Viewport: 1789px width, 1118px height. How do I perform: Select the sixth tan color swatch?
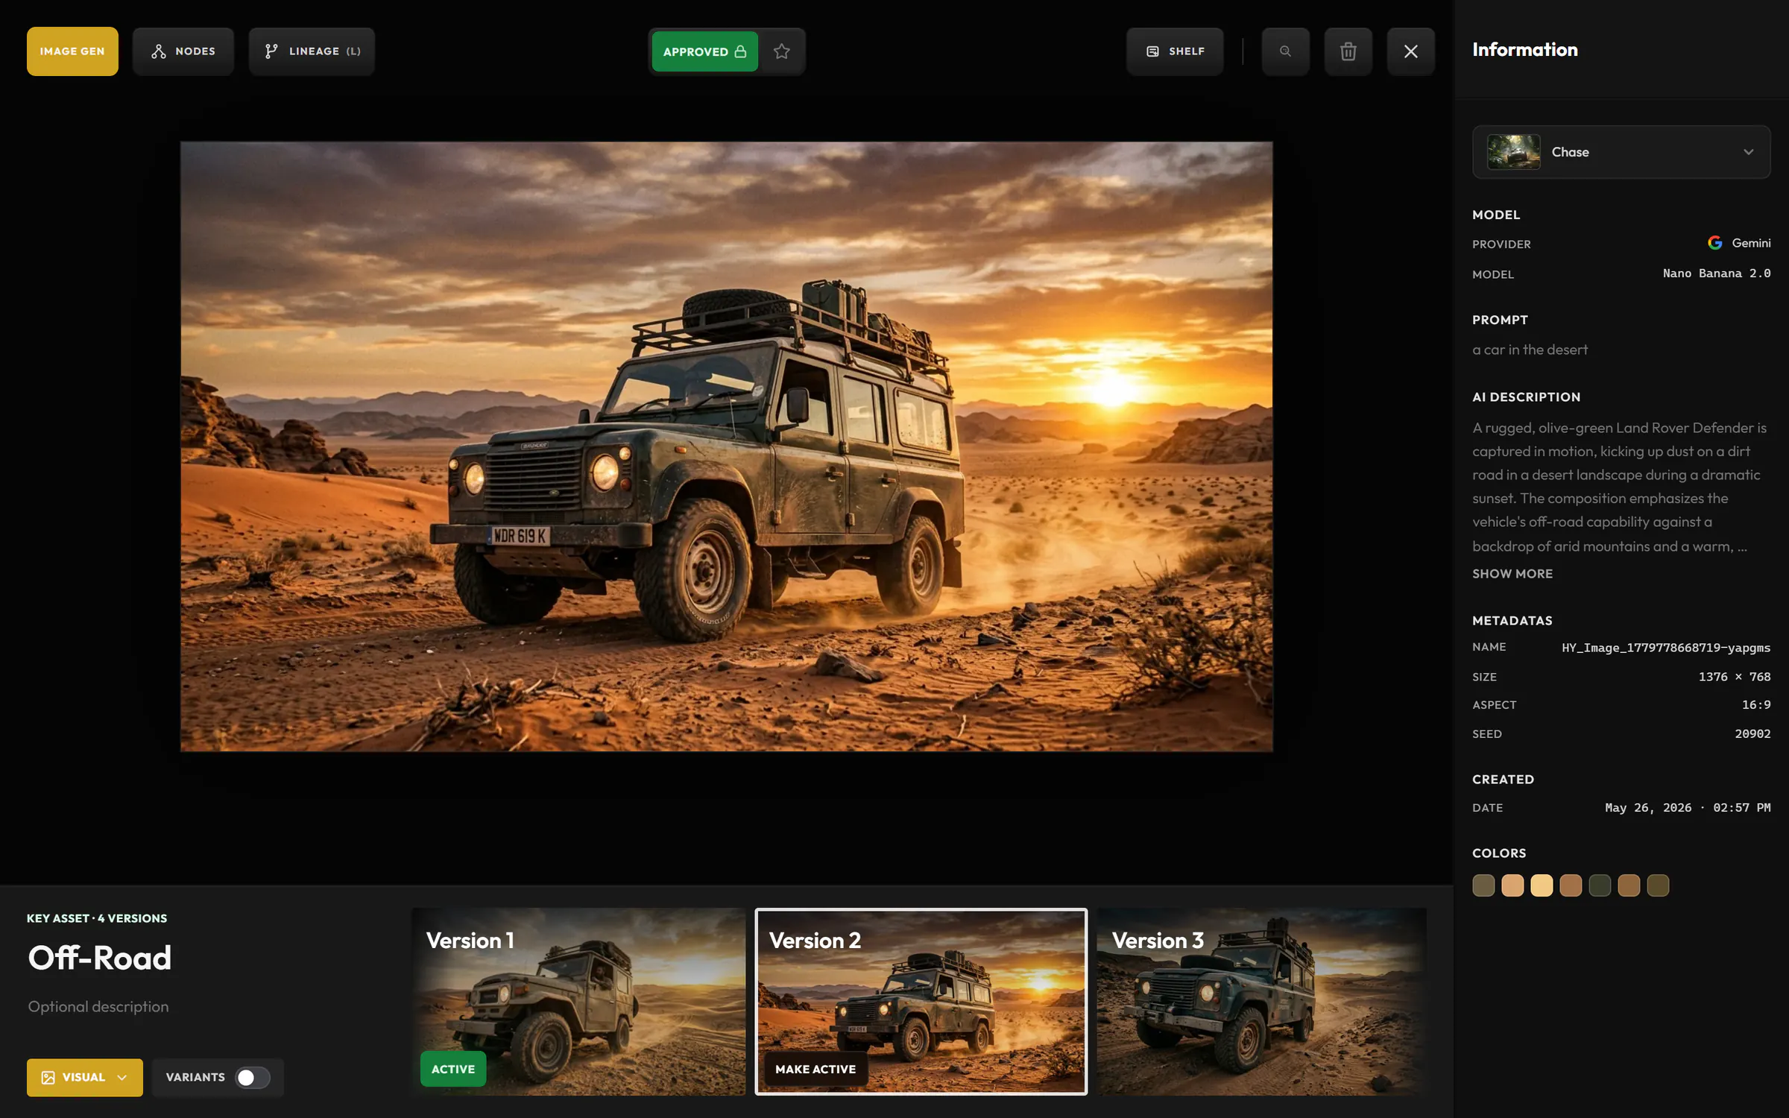(x=1629, y=885)
